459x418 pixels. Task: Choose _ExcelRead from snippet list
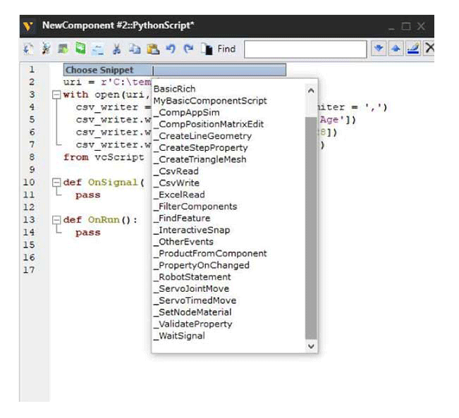click(181, 195)
